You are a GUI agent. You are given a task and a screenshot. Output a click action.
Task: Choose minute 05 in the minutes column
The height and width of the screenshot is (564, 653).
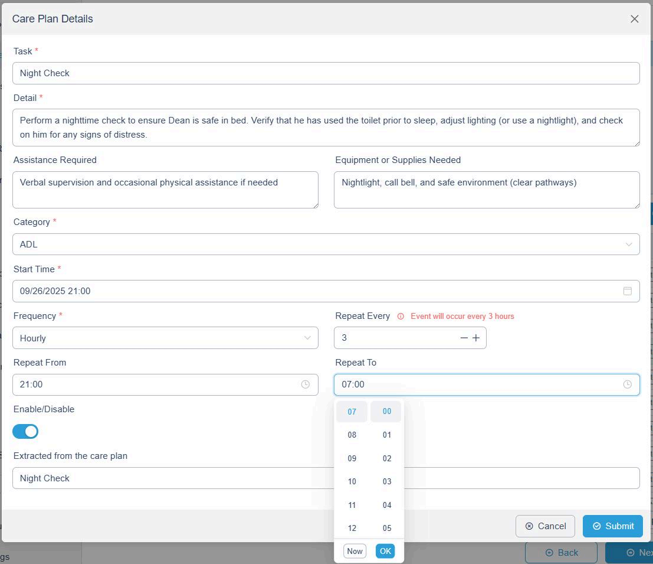[386, 528]
